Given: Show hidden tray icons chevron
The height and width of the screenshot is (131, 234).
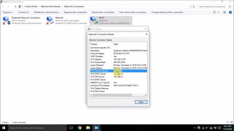Looking at the screenshot, I should coord(195,128).
